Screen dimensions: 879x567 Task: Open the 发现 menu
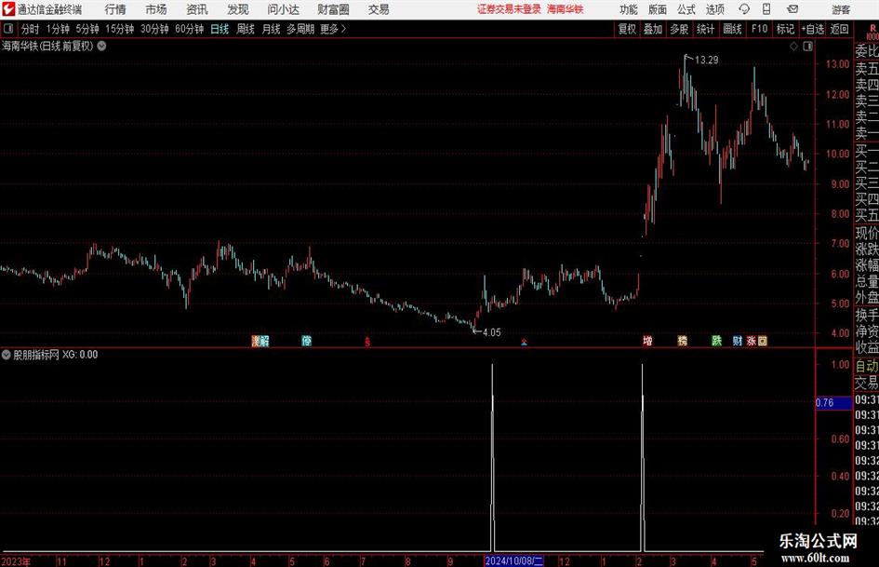click(238, 9)
